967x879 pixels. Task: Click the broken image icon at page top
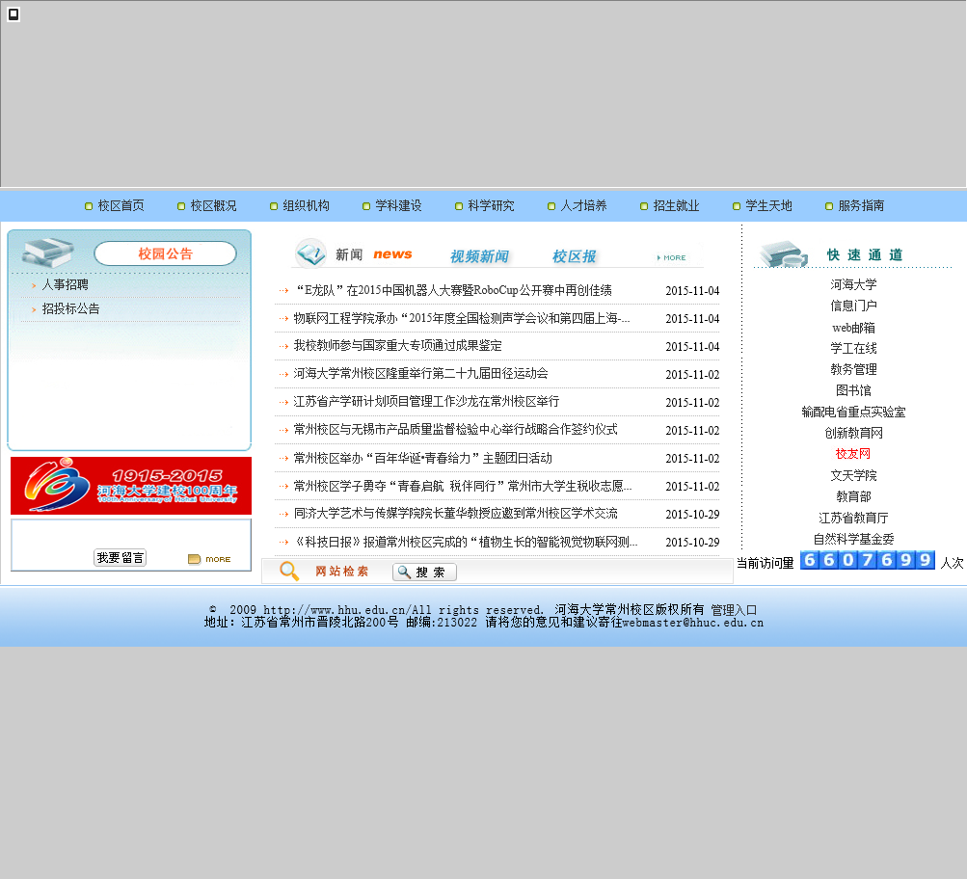coord(13,13)
